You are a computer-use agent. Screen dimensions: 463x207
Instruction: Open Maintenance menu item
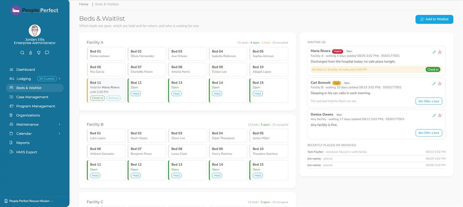(35, 124)
